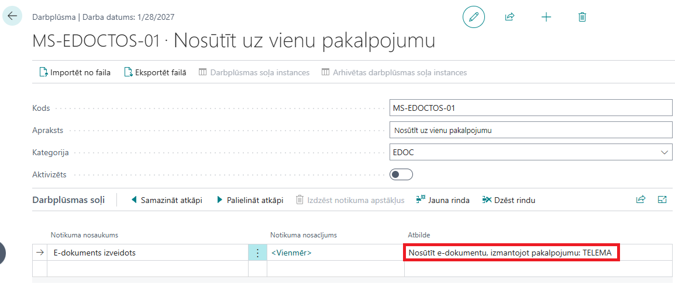Click into the Kods field

[531, 108]
